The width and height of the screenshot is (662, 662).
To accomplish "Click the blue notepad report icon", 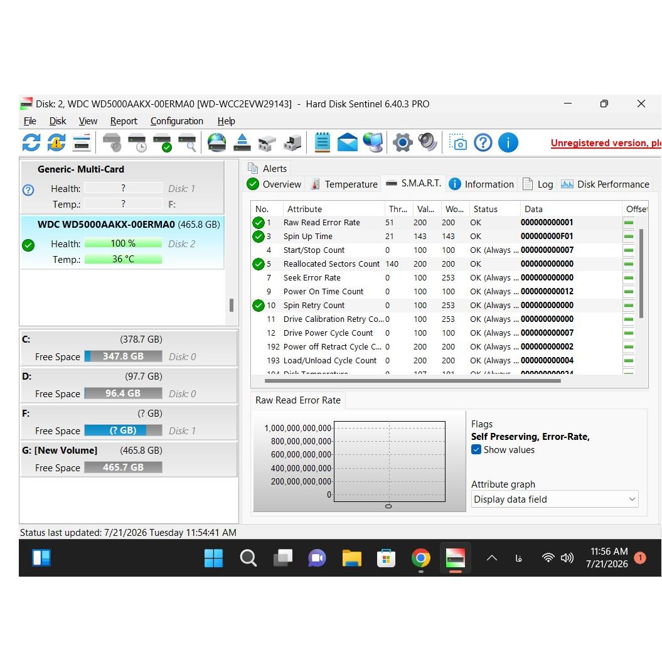I will click(323, 142).
